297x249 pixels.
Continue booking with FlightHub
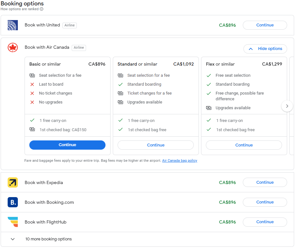(x=265, y=222)
